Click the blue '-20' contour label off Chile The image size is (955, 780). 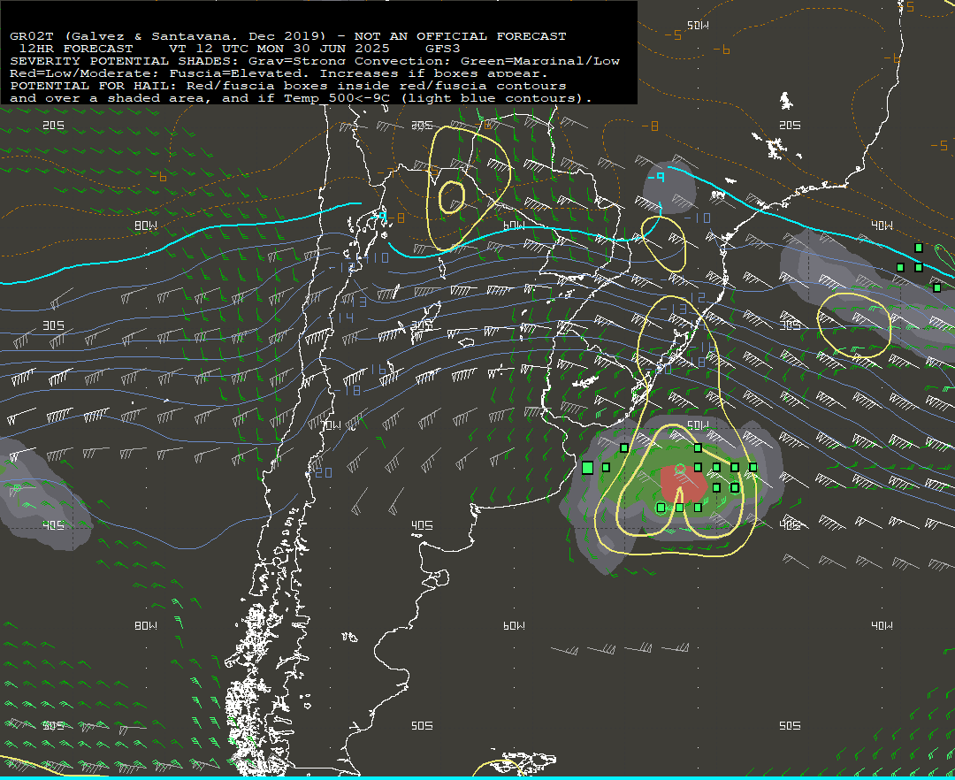click(320, 472)
